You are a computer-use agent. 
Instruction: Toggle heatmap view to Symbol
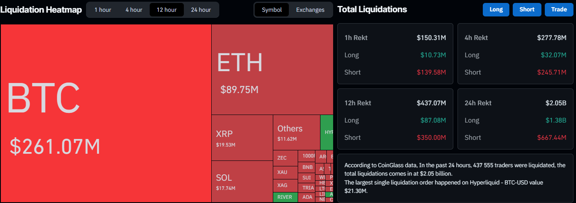pyautogui.click(x=272, y=10)
